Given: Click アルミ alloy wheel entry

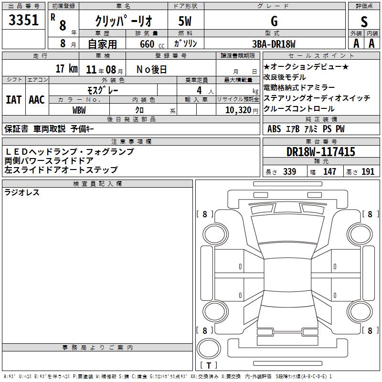Looking at the screenshot, I should pyautogui.click(x=311, y=129).
